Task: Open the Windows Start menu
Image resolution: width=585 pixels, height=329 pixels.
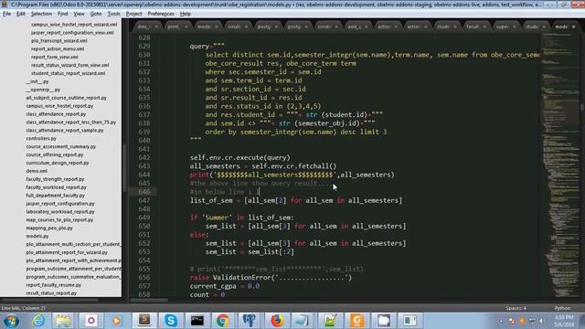Action: 11,321
